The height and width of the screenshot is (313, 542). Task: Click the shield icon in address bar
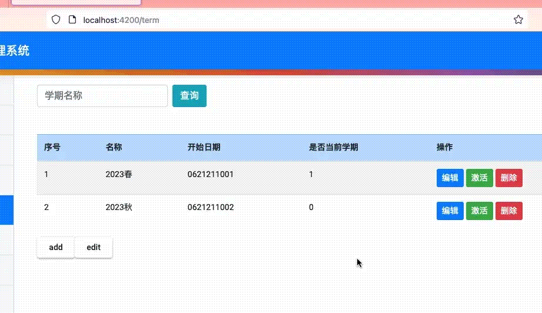56,19
